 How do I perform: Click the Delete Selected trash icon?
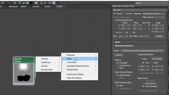tap(15, 3)
